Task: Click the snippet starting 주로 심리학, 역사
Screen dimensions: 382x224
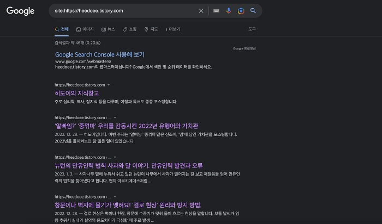Action: (116, 102)
